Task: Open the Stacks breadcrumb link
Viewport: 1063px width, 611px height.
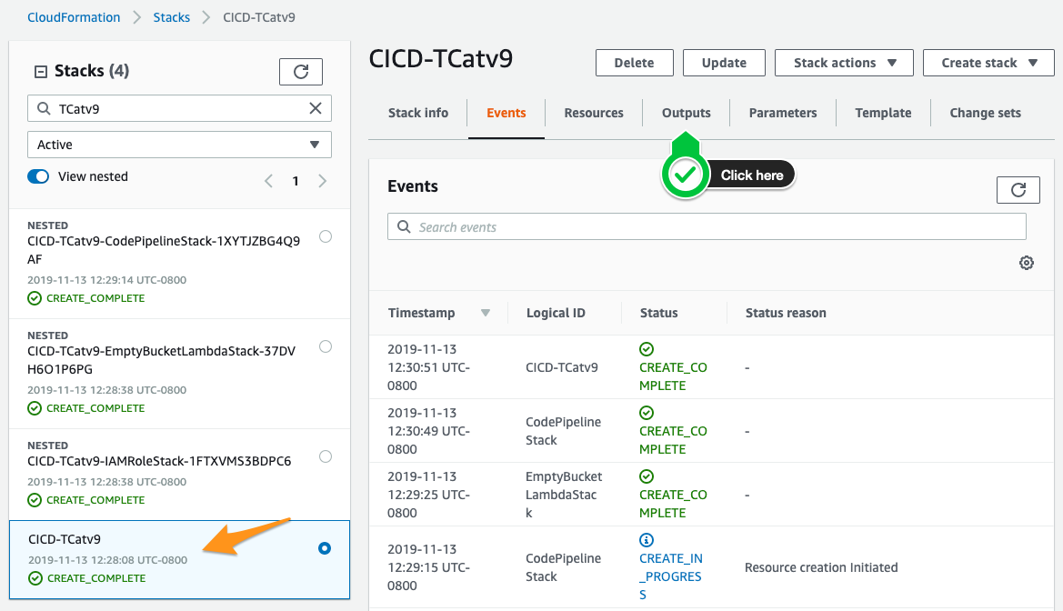Action: [172, 17]
